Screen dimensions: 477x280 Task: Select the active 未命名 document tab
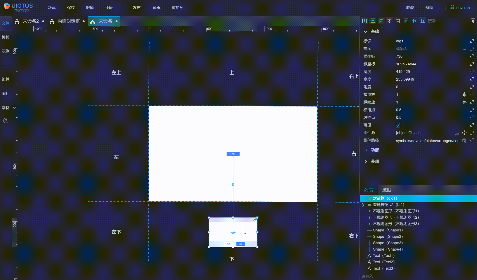click(x=104, y=21)
